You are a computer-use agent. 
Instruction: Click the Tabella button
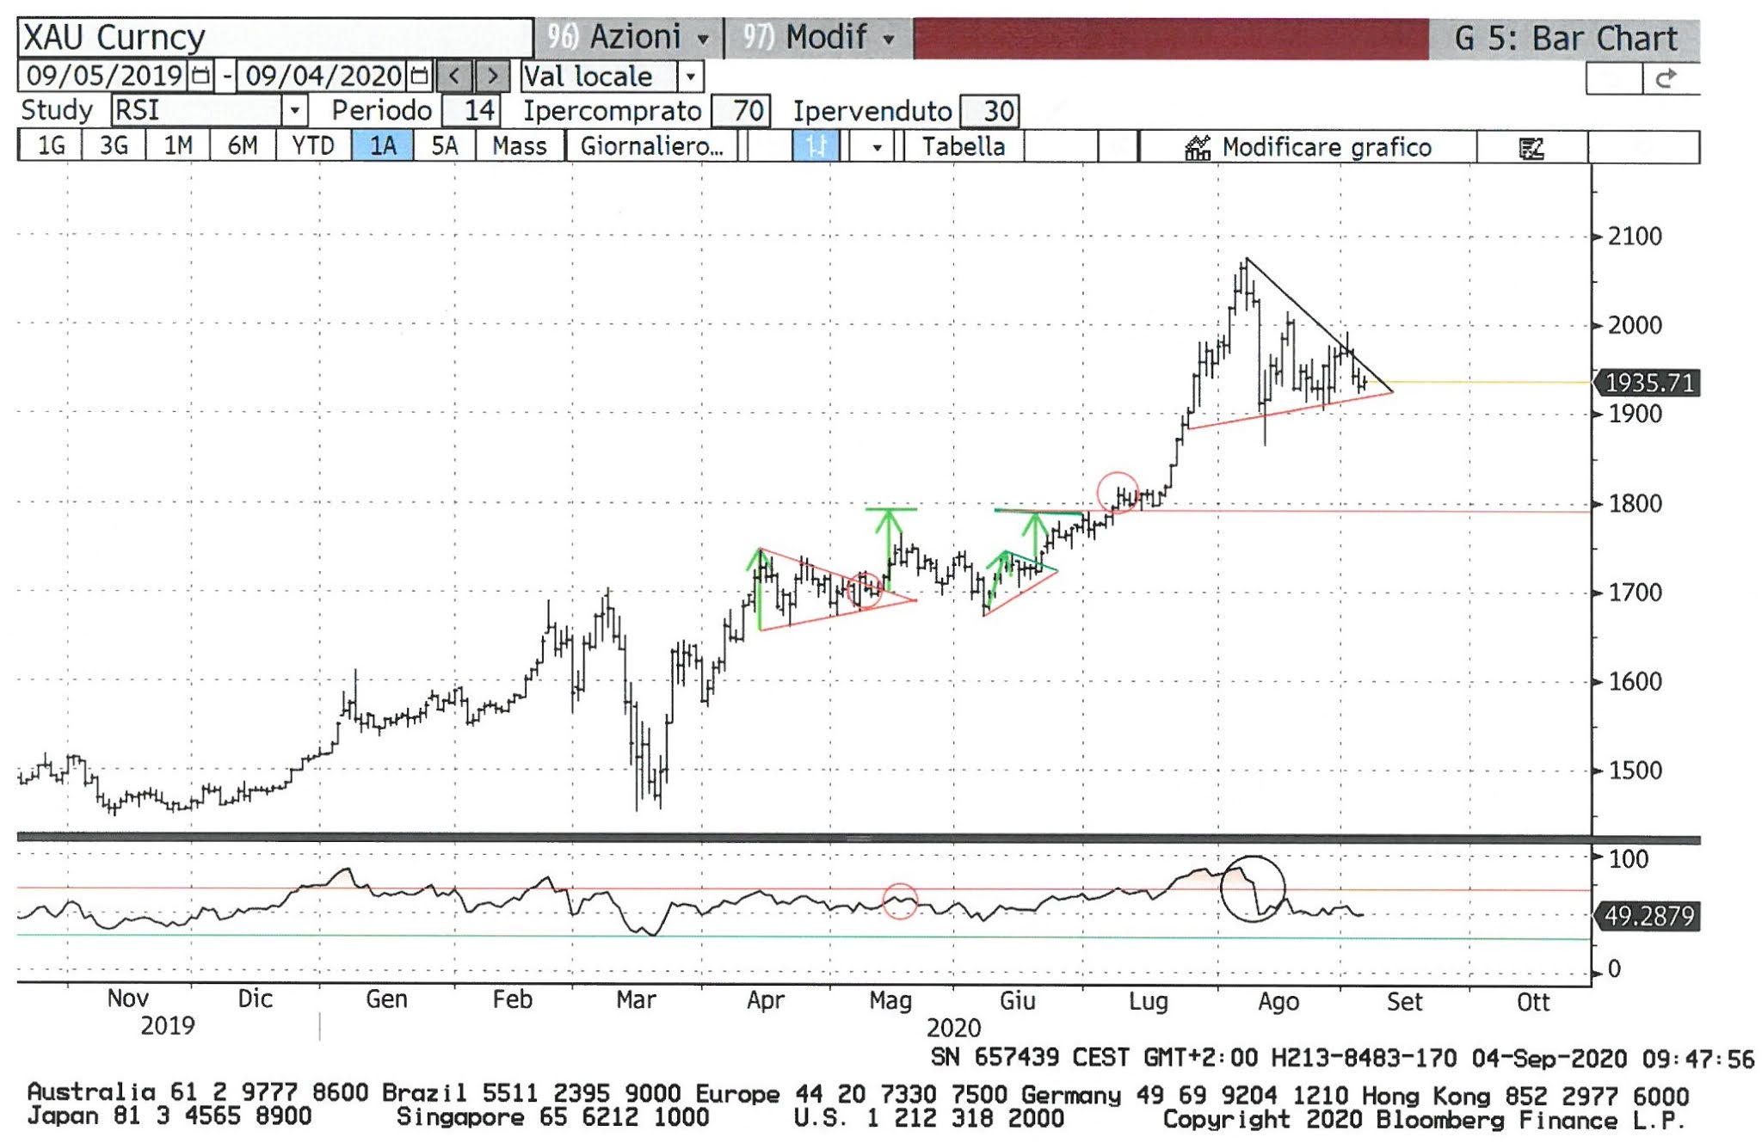click(963, 146)
